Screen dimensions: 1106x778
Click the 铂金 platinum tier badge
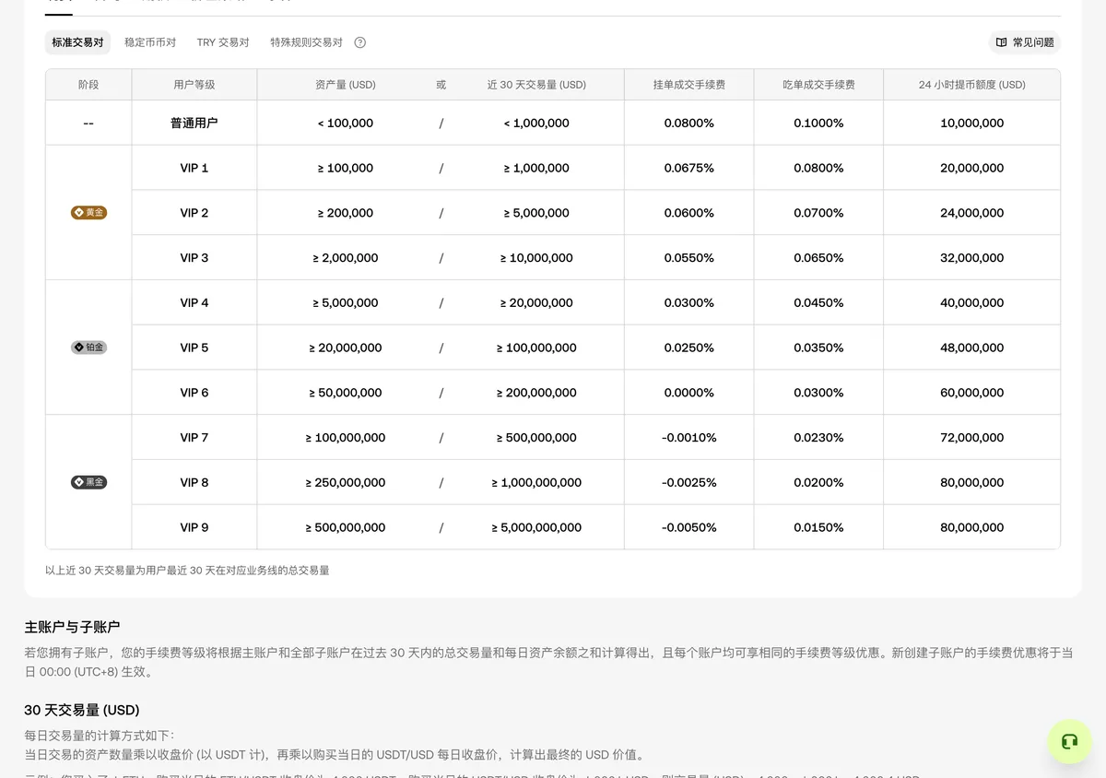tap(88, 348)
